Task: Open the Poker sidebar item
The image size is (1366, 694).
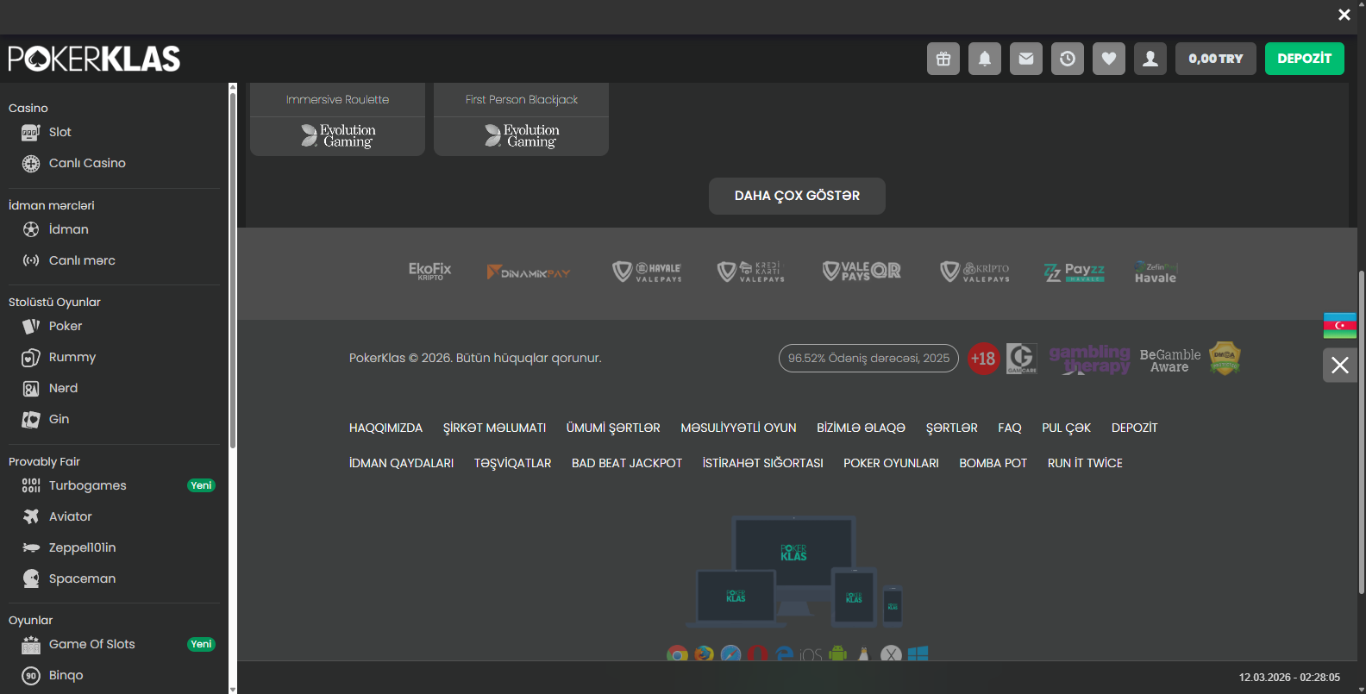Action: 65,326
